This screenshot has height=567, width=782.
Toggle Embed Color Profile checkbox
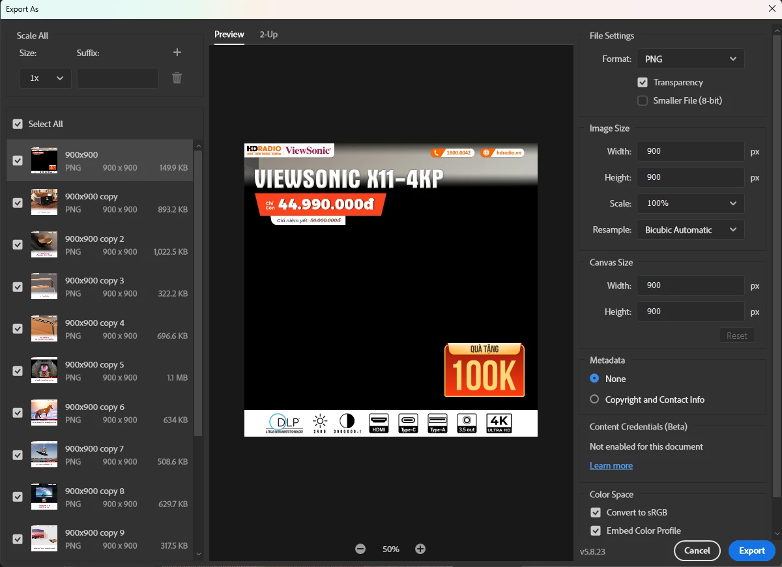(x=596, y=531)
